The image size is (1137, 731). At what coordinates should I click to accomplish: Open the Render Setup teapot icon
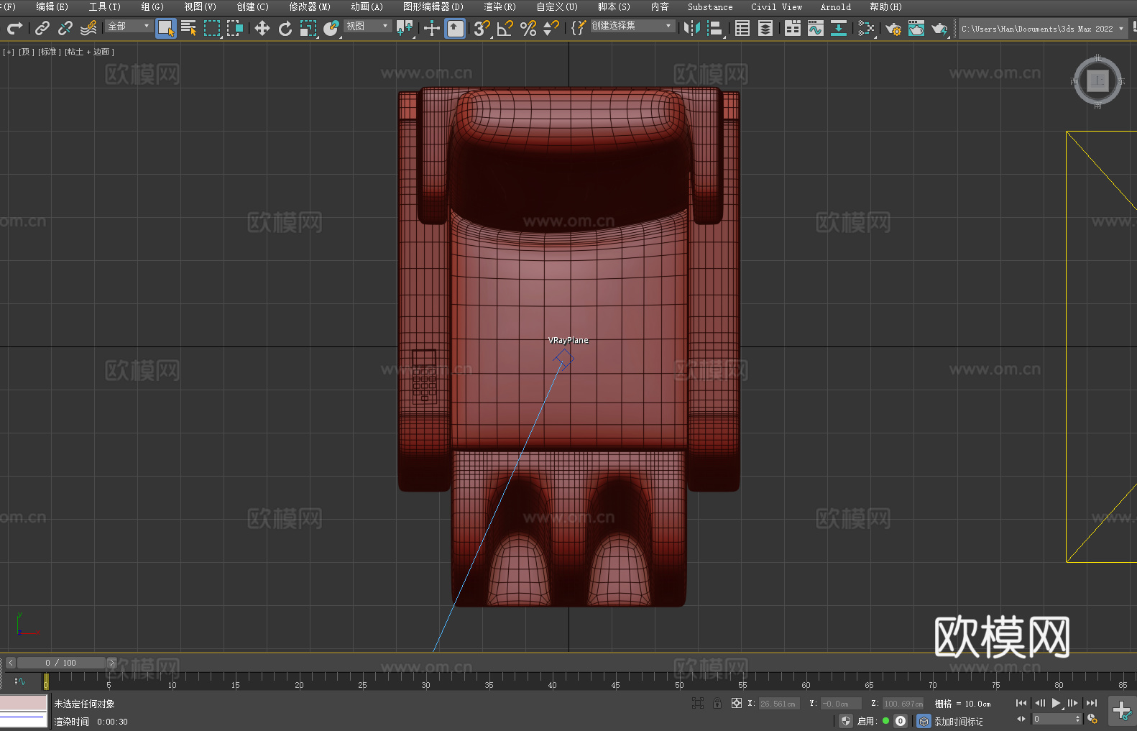(x=893, y=28)
